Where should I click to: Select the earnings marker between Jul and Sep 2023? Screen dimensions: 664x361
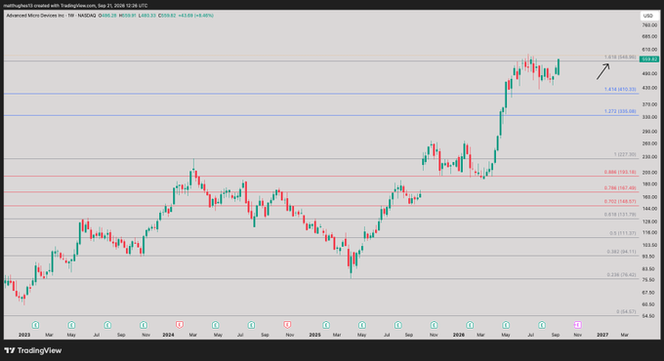[107, 325]
